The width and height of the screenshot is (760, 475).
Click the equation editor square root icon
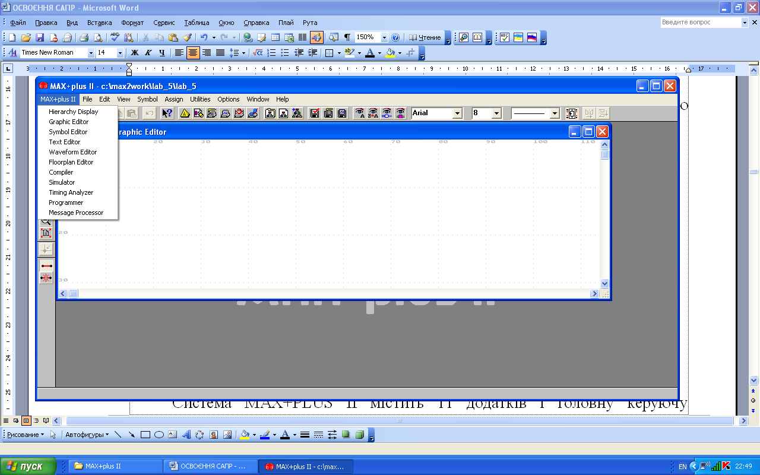[258, 53]
